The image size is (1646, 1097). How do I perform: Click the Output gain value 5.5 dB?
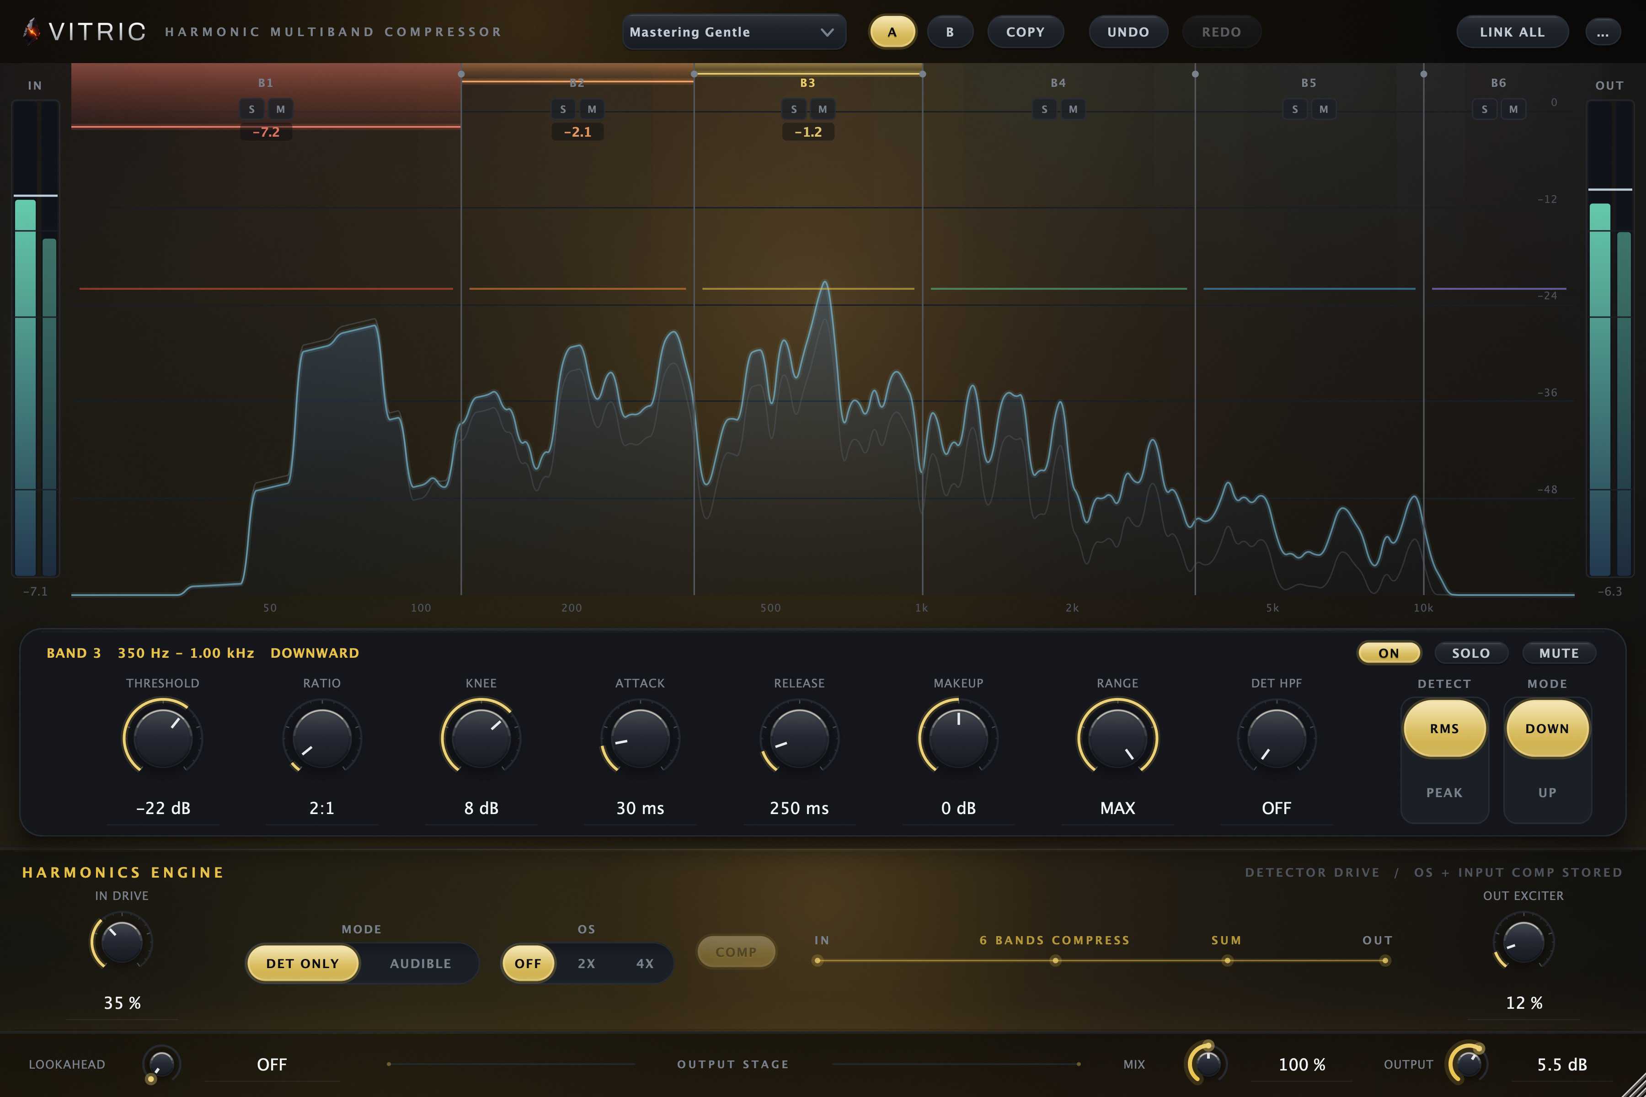(x=1562, y=1064)
